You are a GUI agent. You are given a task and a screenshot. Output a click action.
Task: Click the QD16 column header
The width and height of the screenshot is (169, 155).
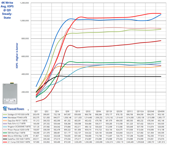pos(78,111)
